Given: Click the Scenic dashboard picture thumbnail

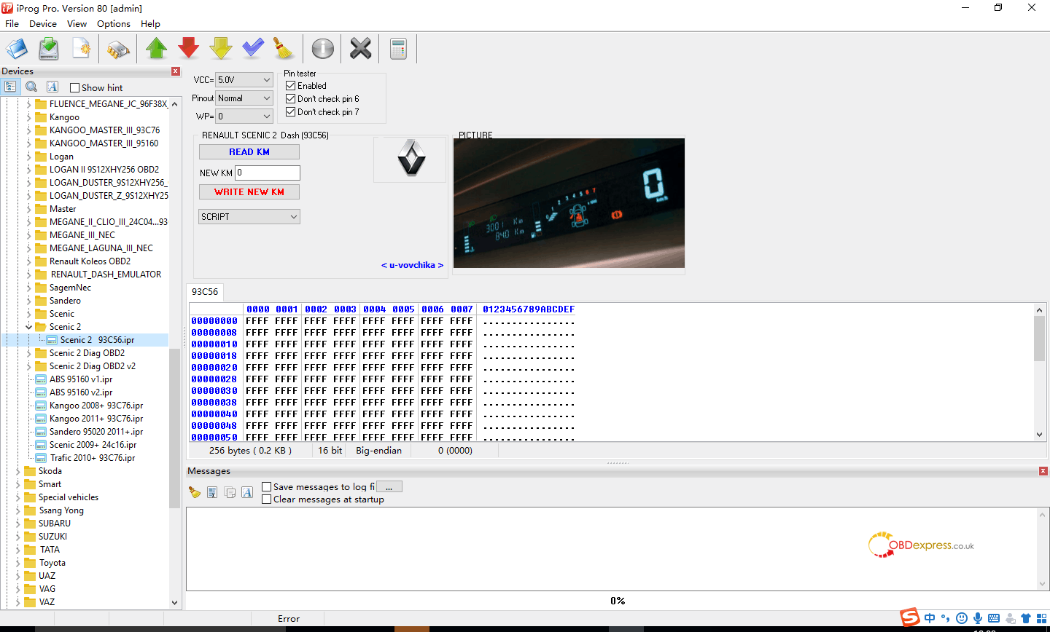Looking at the screenshot, I should (569, 203).
